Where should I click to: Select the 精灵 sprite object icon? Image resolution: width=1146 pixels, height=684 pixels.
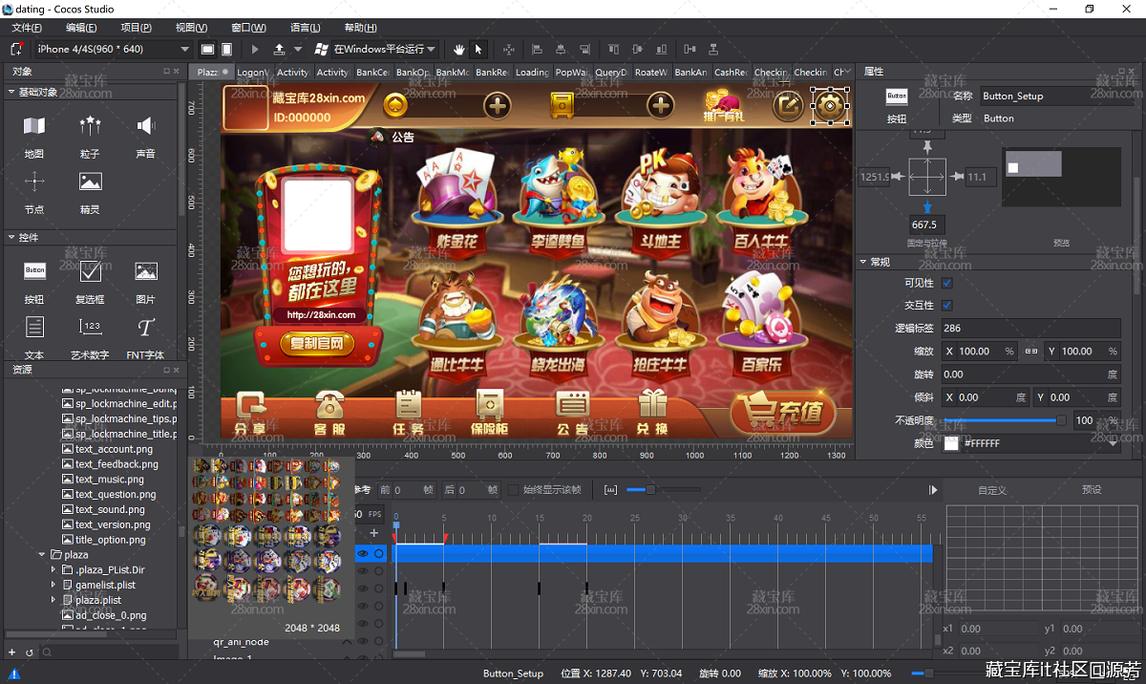[90, 182]
